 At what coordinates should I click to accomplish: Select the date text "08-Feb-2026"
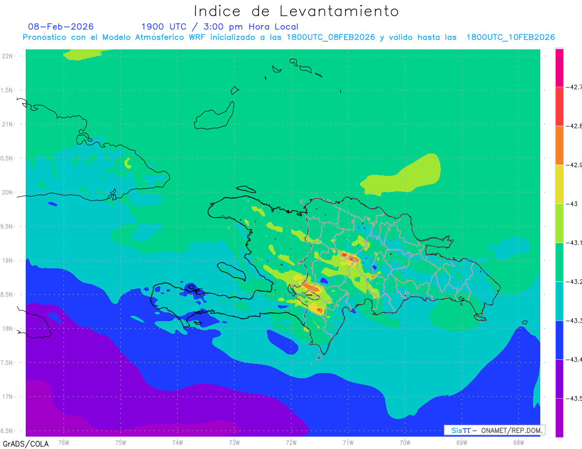tap(61, 27)
